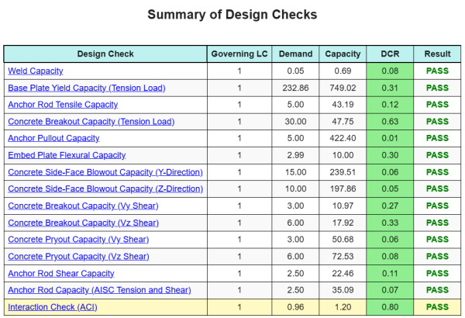Open Concrete Pryout Capacity (Vy Shear) link

tap(78, 240)
